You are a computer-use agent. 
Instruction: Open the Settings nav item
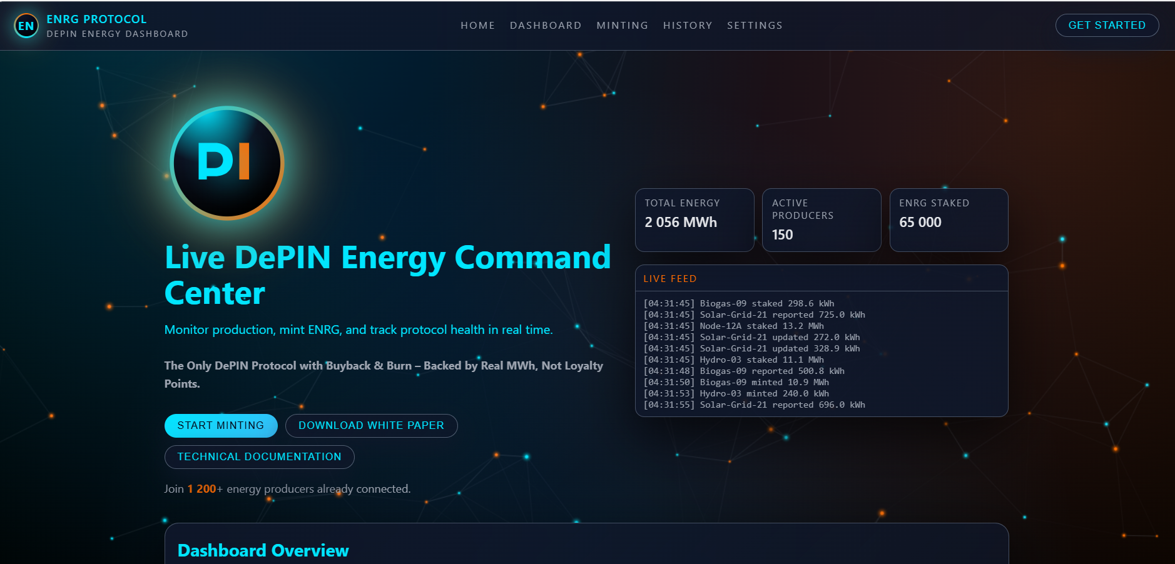(755, 26)
